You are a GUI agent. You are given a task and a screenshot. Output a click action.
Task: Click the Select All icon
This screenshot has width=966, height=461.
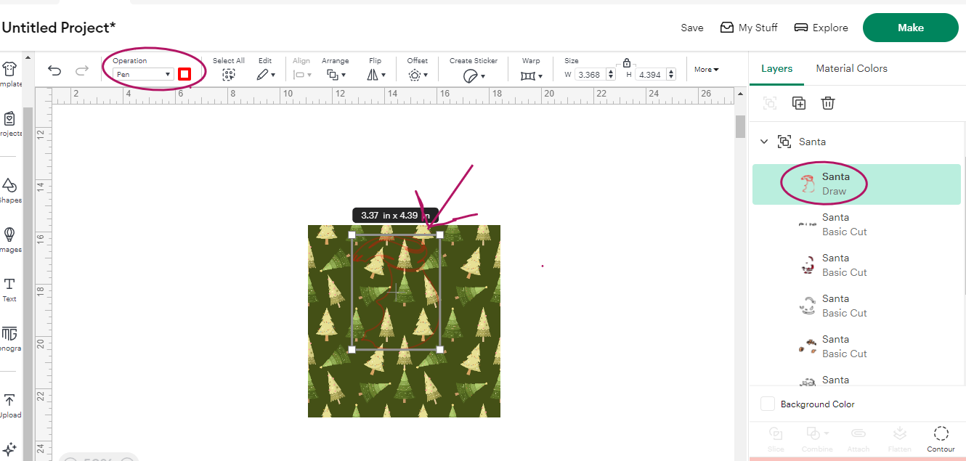coord(229,74)
